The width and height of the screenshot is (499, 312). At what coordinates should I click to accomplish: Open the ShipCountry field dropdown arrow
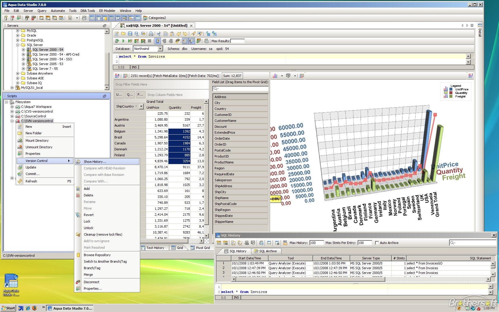tap(141, 106)
